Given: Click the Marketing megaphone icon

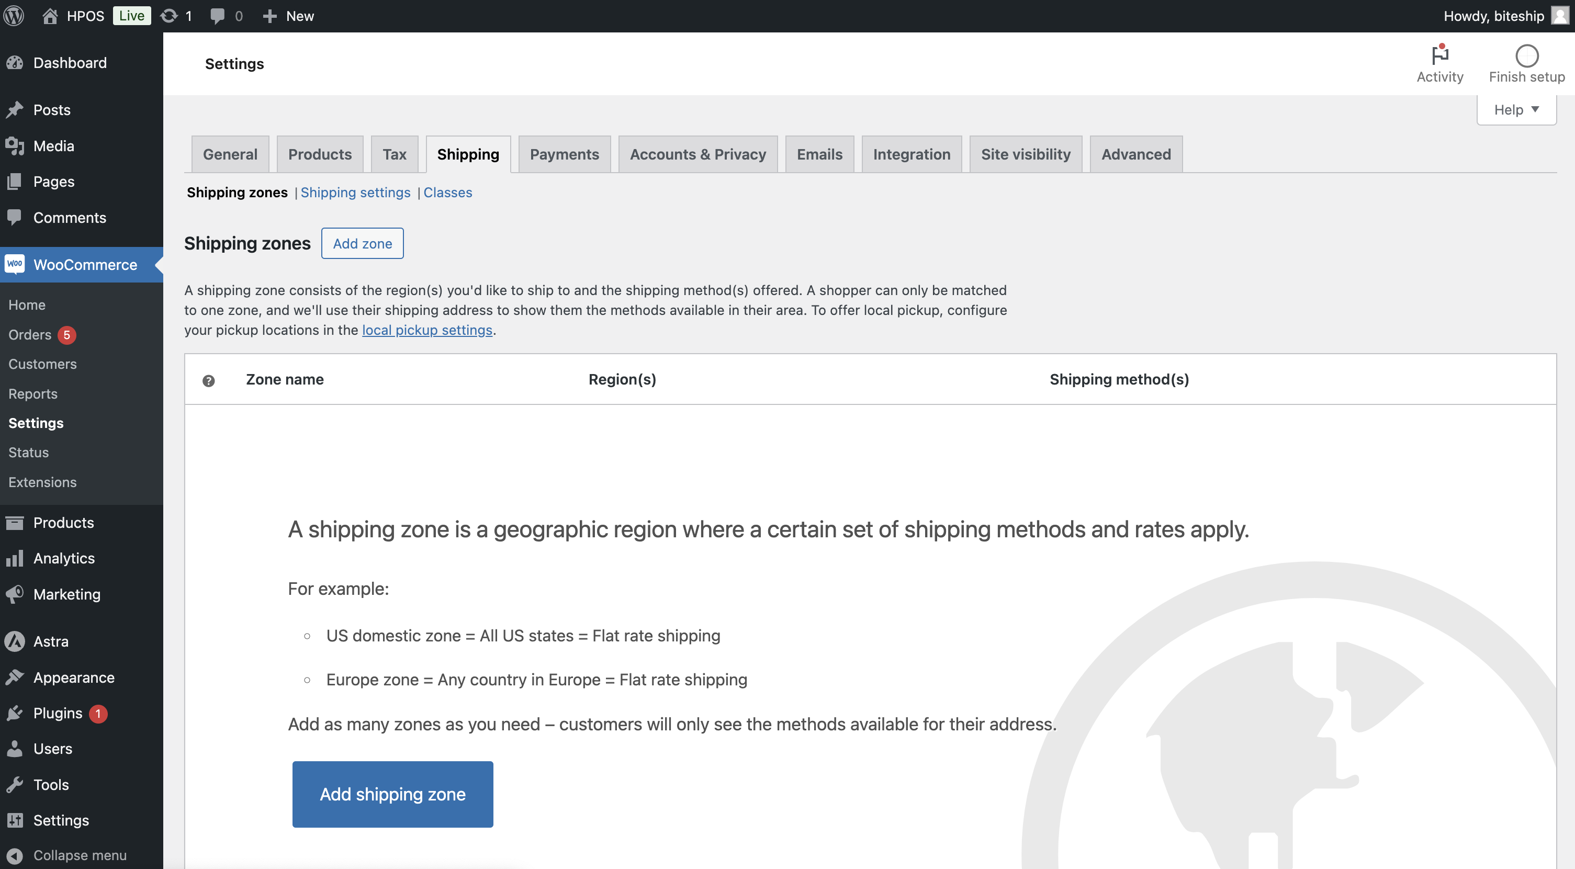Looking at the screenshot, I should (x=15, y=594).
